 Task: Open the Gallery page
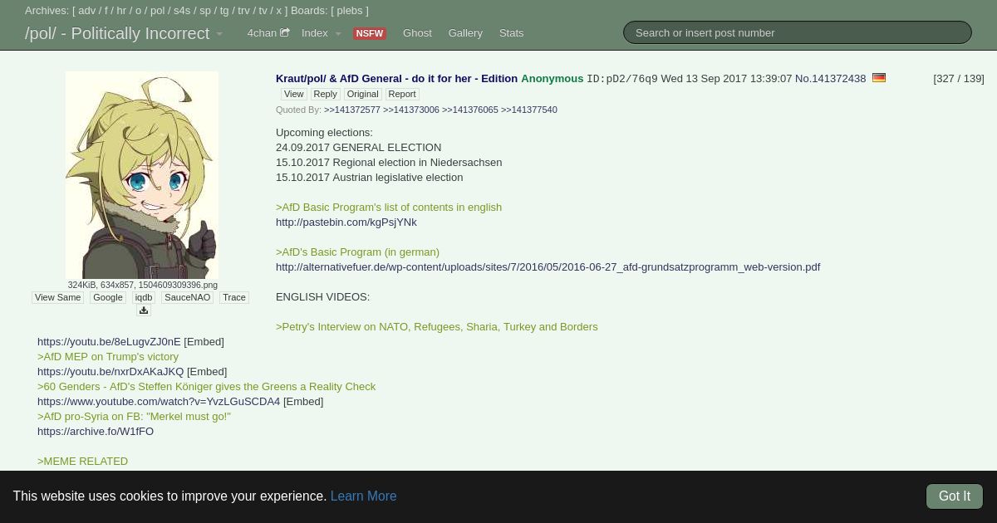[x=465, y=33]
